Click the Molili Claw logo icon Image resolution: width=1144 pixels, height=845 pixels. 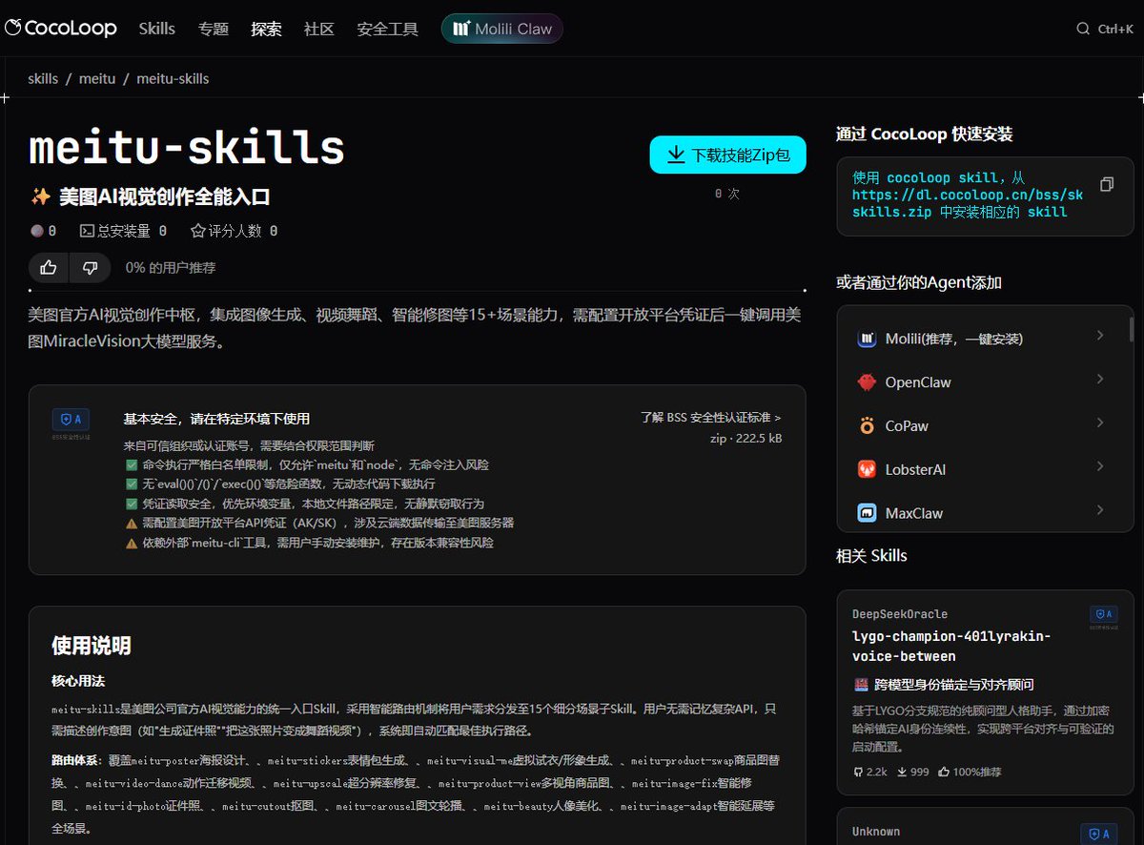tap(461, 29)
